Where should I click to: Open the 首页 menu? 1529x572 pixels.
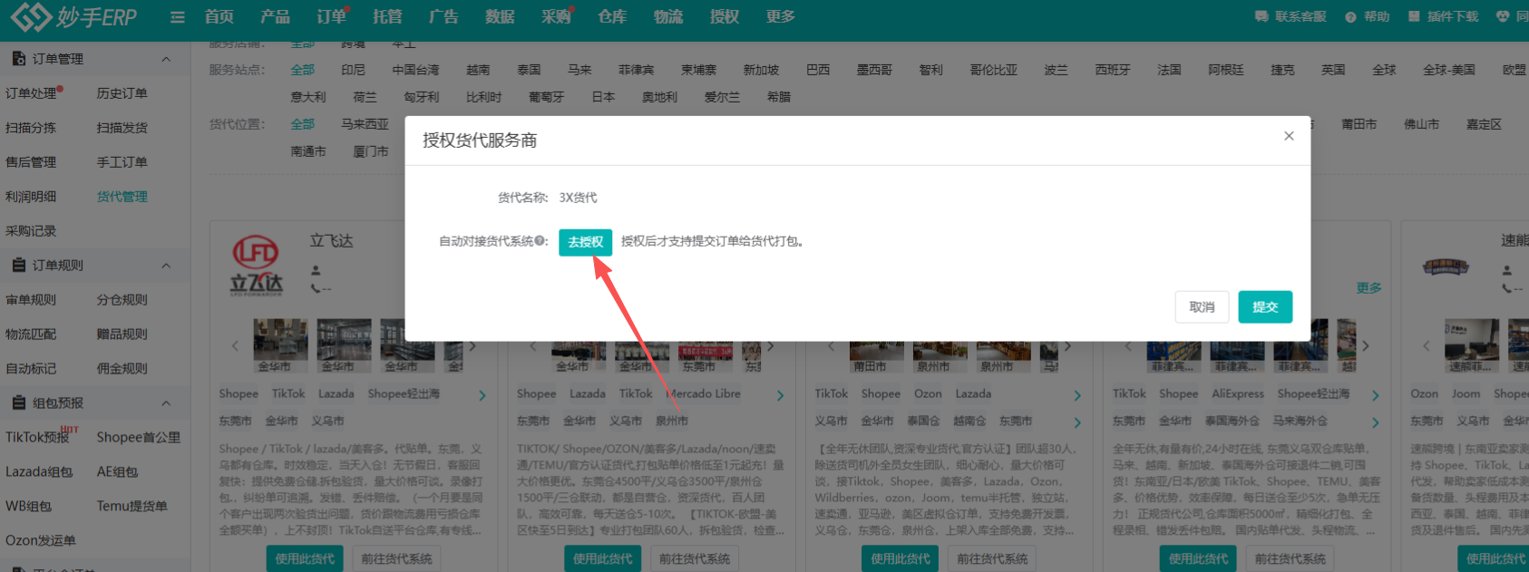tap(219, 16)
